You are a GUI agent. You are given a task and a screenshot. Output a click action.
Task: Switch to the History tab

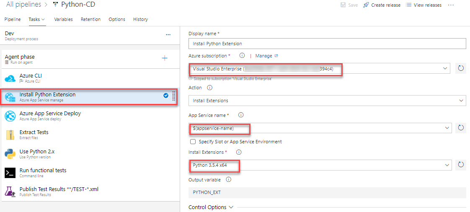coord(141,19)
